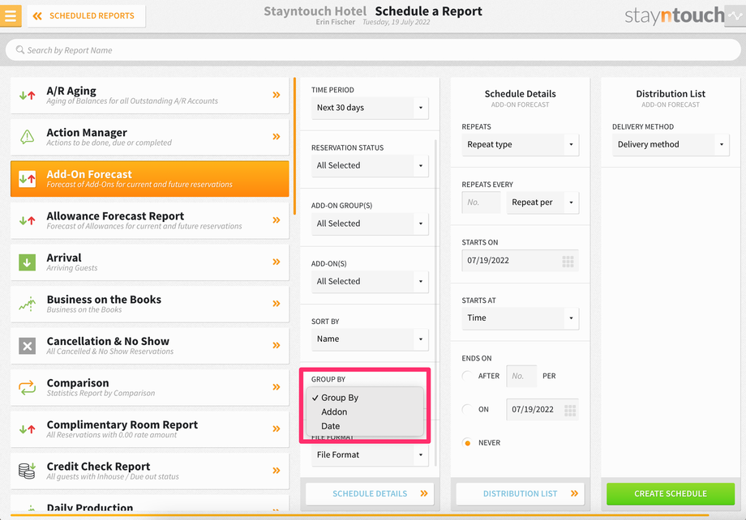
Task: Open Arrival report via its double chevron
Action: [x=277, y=262]
